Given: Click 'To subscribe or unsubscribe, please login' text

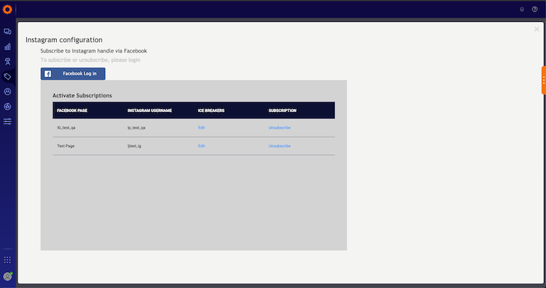Looking at the screenshot, I should tap(90, 60).
